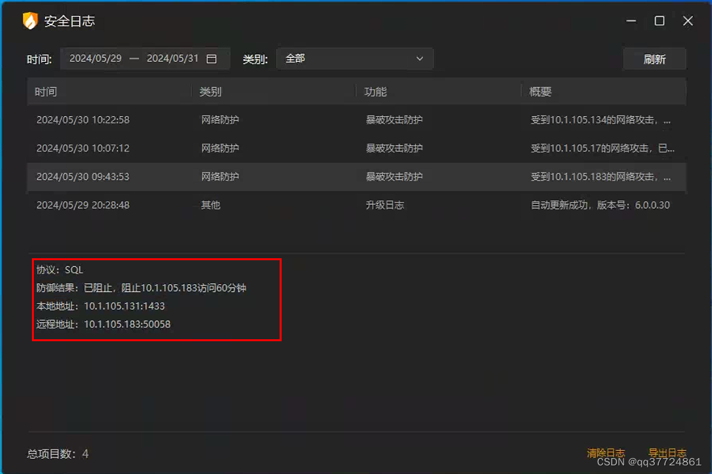Image resolution: width=712 pixels, height=474 pixels.
Task: Click the maximize icon in the title bar
Action: (x=659, y=21)
